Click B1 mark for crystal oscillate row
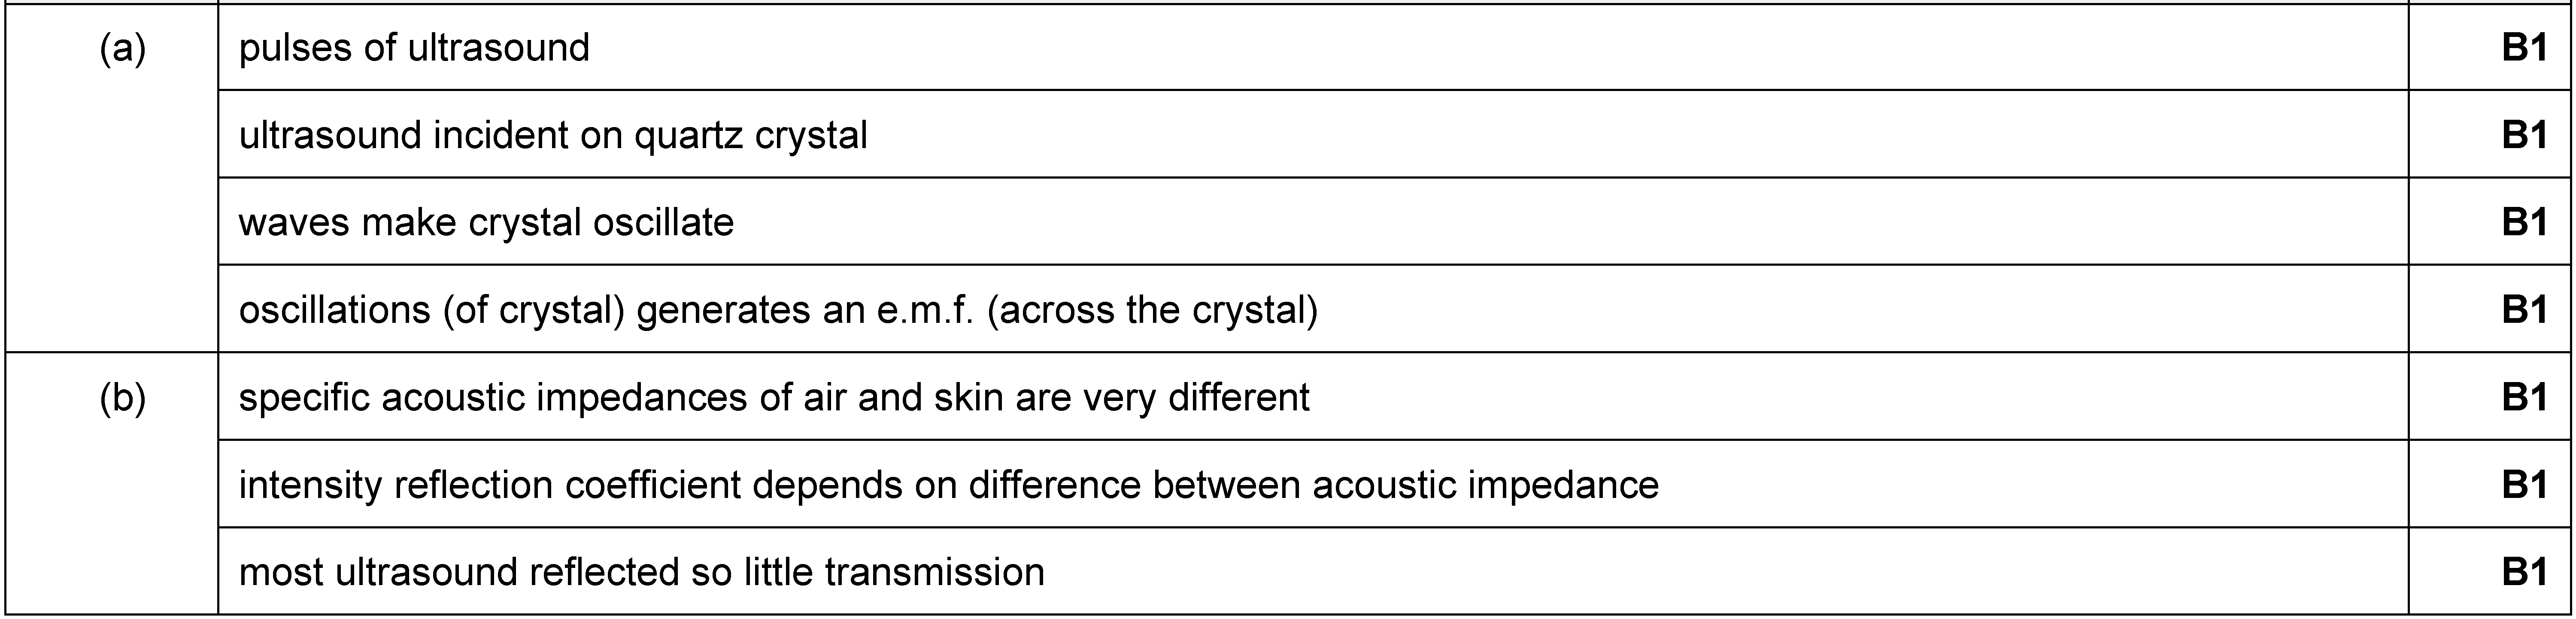This screenshot has height=619, width=2576. tap(2524, 222)
